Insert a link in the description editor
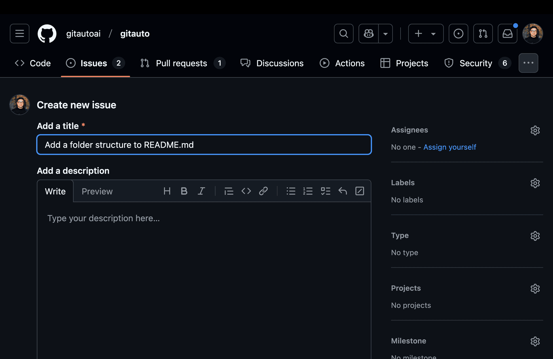 coord(264,191)
